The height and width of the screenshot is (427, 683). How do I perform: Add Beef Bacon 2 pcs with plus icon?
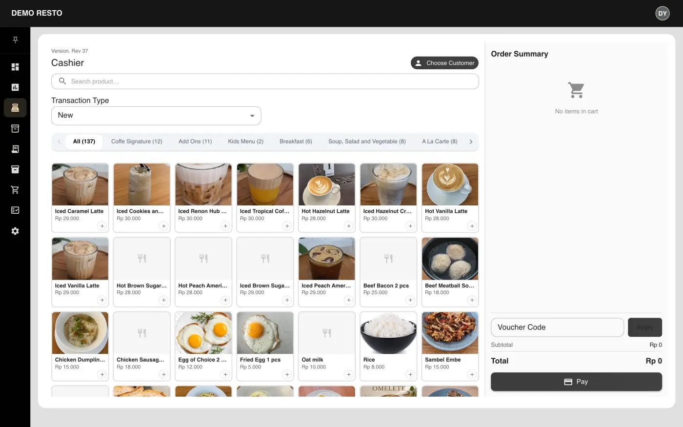point(410,300)
